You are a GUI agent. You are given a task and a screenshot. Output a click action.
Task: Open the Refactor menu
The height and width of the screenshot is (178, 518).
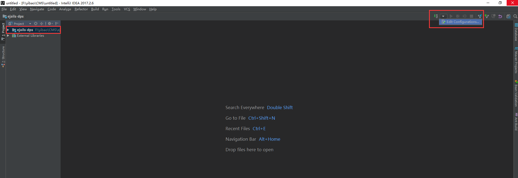81,9
